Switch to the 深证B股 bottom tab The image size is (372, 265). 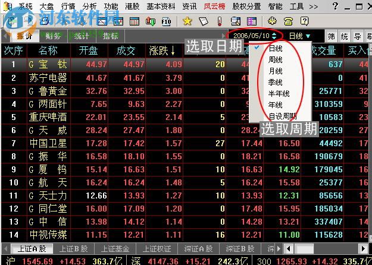coord(240,248)
